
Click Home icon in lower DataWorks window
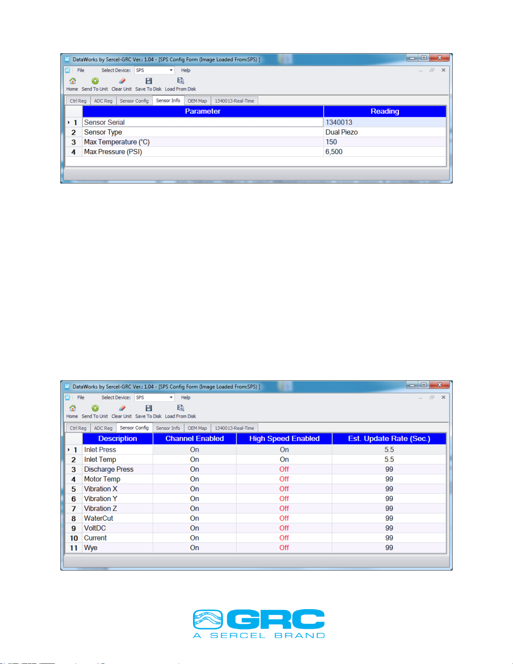click(72, 411)
